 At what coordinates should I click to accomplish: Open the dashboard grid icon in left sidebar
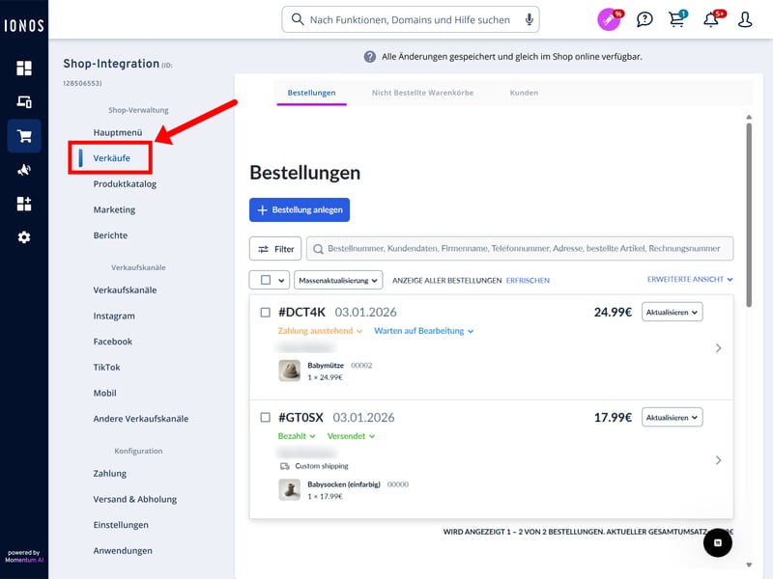[x=24, y=69]
